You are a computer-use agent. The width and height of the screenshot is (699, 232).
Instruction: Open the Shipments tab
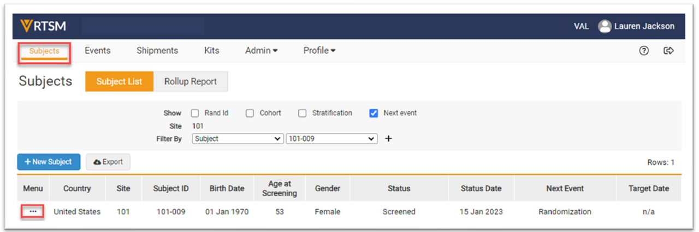157,51
